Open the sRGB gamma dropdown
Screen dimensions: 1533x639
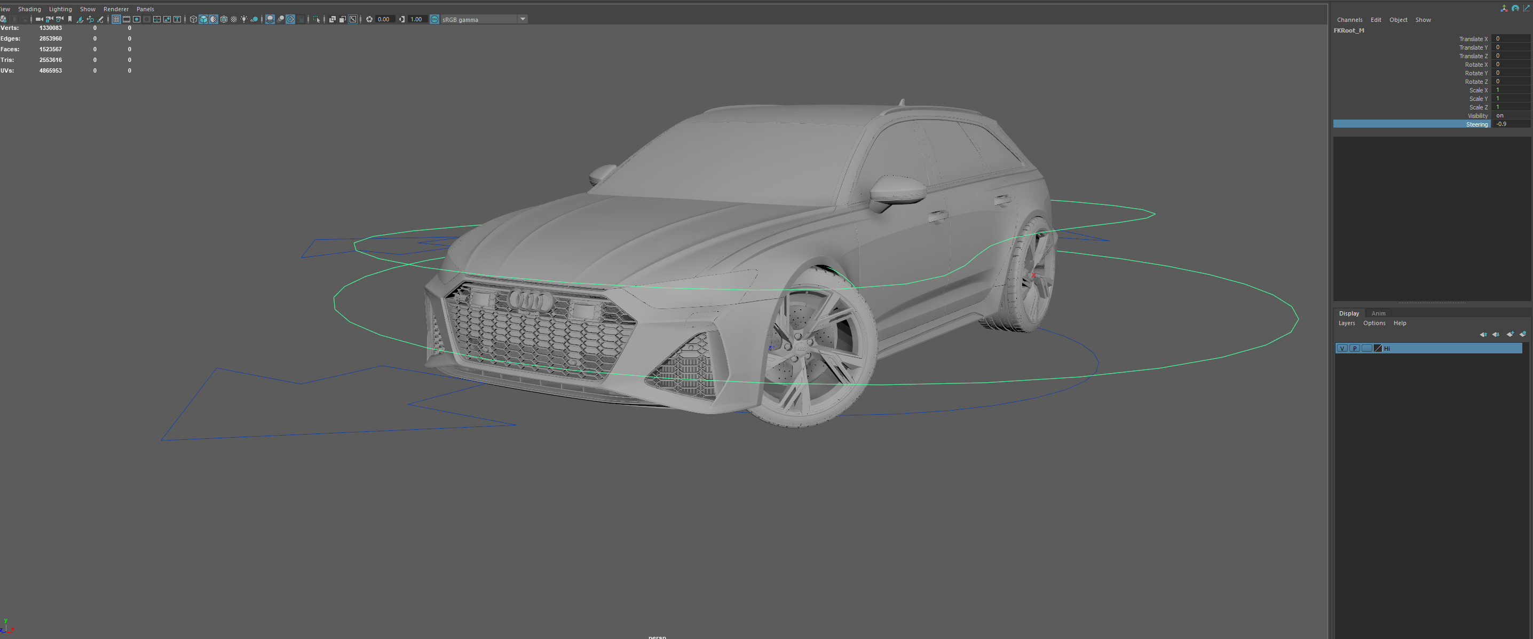tap(485, 20)
